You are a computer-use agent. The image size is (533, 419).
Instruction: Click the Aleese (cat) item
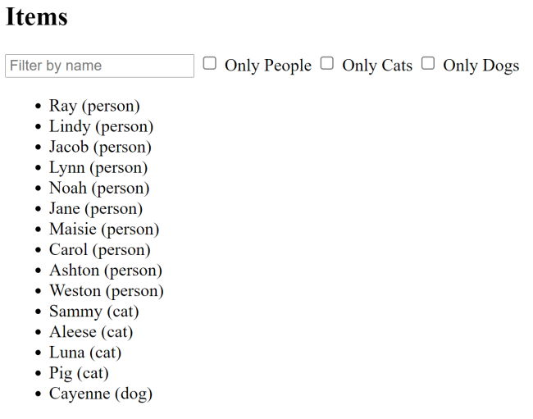coord(91,331)
